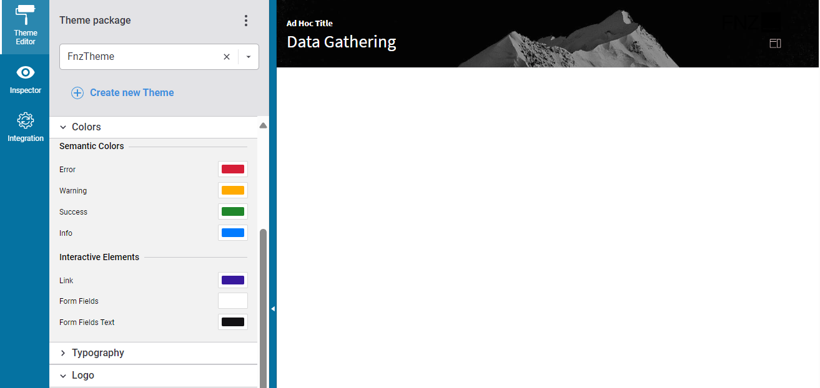Image resolution: width=820 pixels, height=388 pixels.
Task: Click the Warning label
Action: click(73, 191)
